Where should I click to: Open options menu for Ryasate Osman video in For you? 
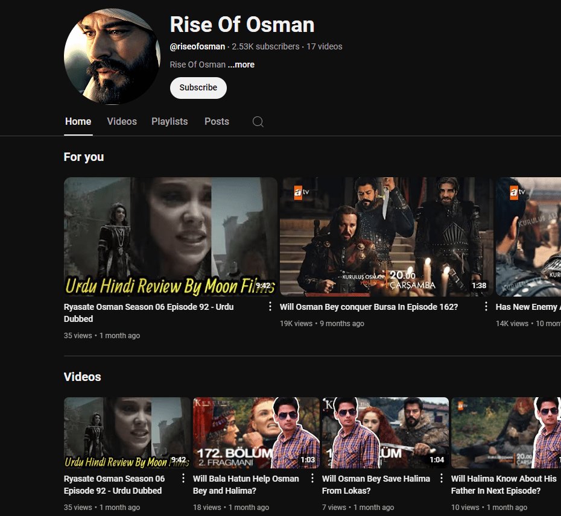[270, 306]
